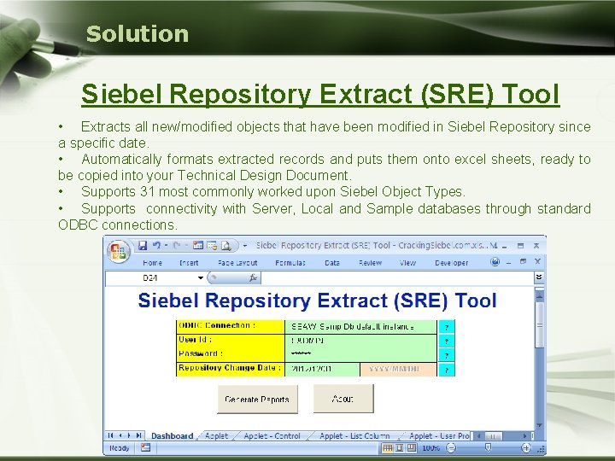Screen dimensions: 615x461
Task: Click the horizontal scrollbar right arrow
Action: click(524, 436)
